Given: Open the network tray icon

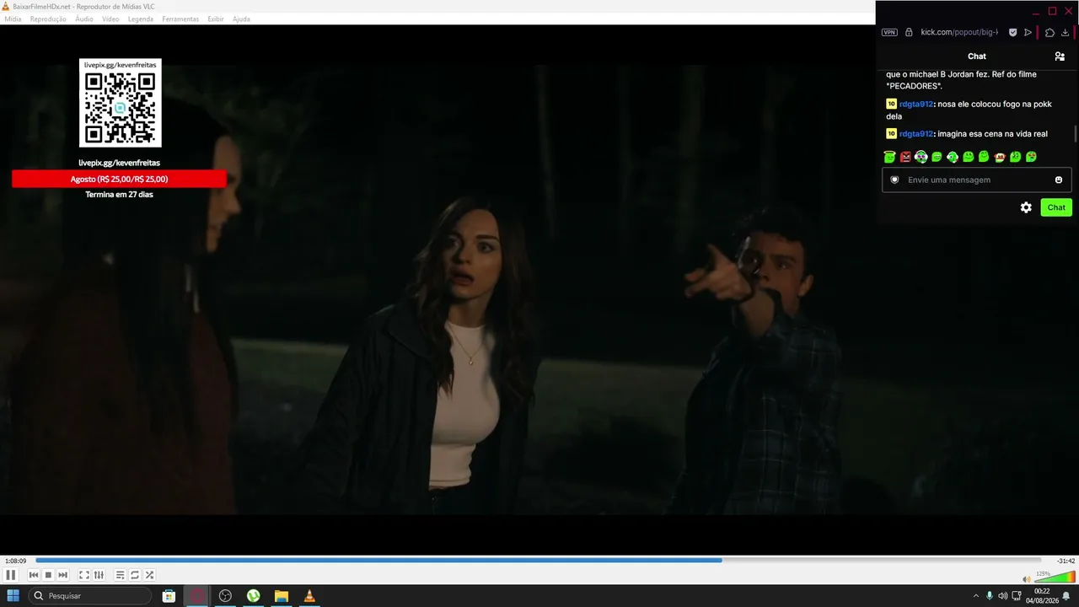Looking at the screenshot, I should click(x=1017, y=596).
